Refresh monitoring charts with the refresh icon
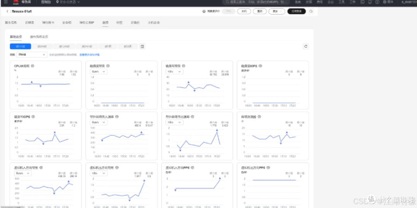 306,46
